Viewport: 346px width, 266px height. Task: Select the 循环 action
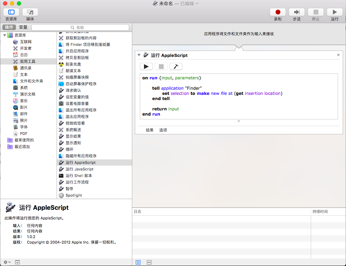95,149
